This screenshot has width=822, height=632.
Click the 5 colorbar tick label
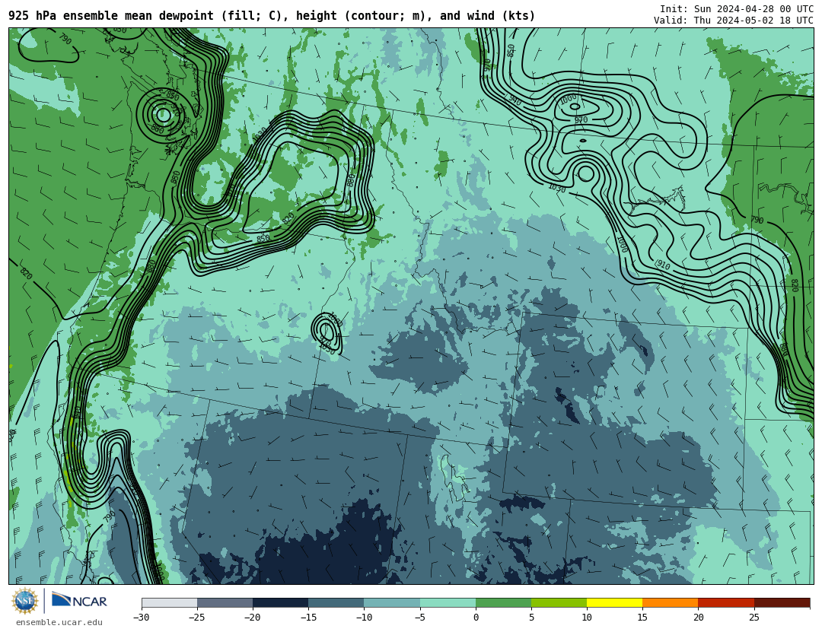pyautogui.click(x=531, y=618)
